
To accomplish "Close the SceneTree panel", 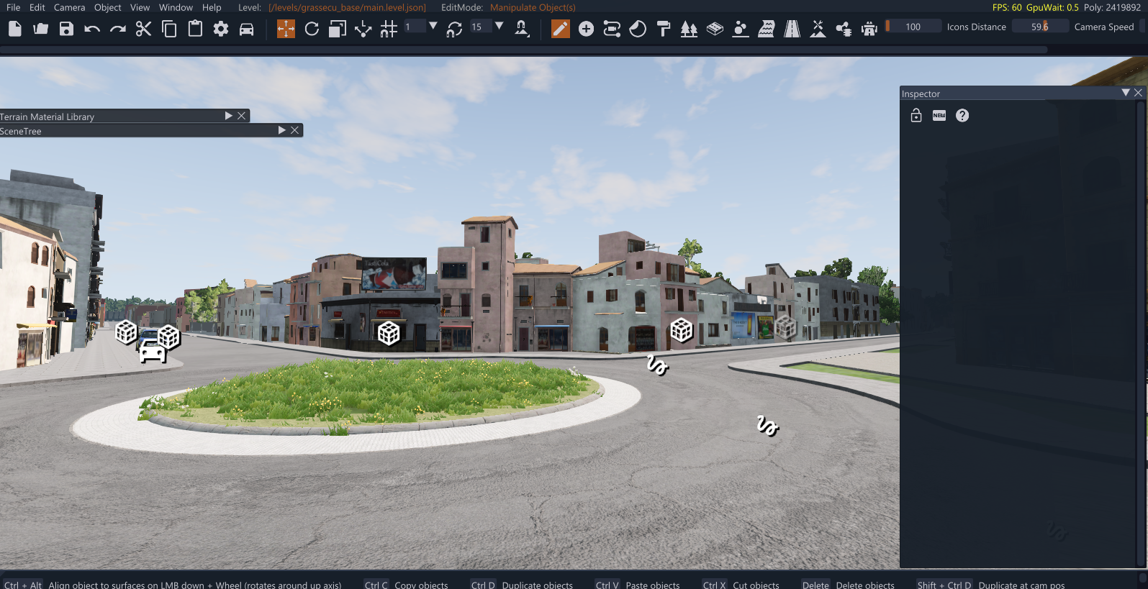I will point(295,130).
